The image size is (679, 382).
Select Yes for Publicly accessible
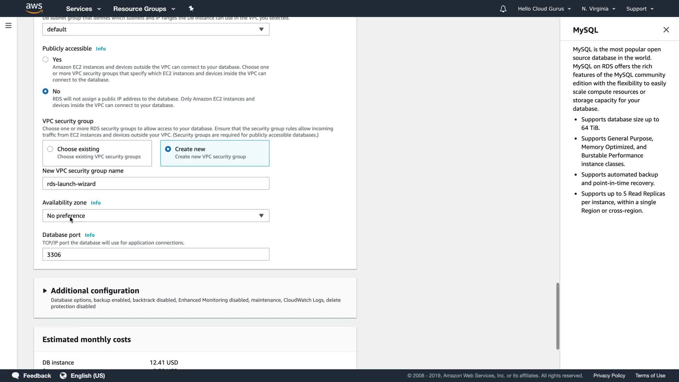point(46,59)
